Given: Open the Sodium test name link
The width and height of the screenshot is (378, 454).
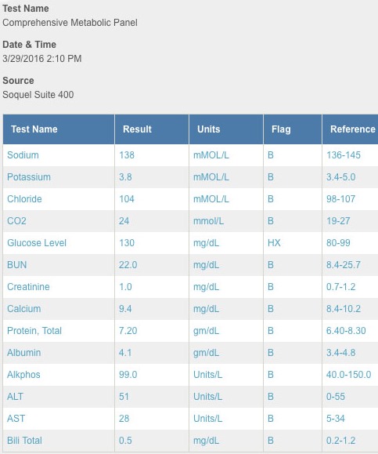Looking at the screenshot, I should click(23, 155).
